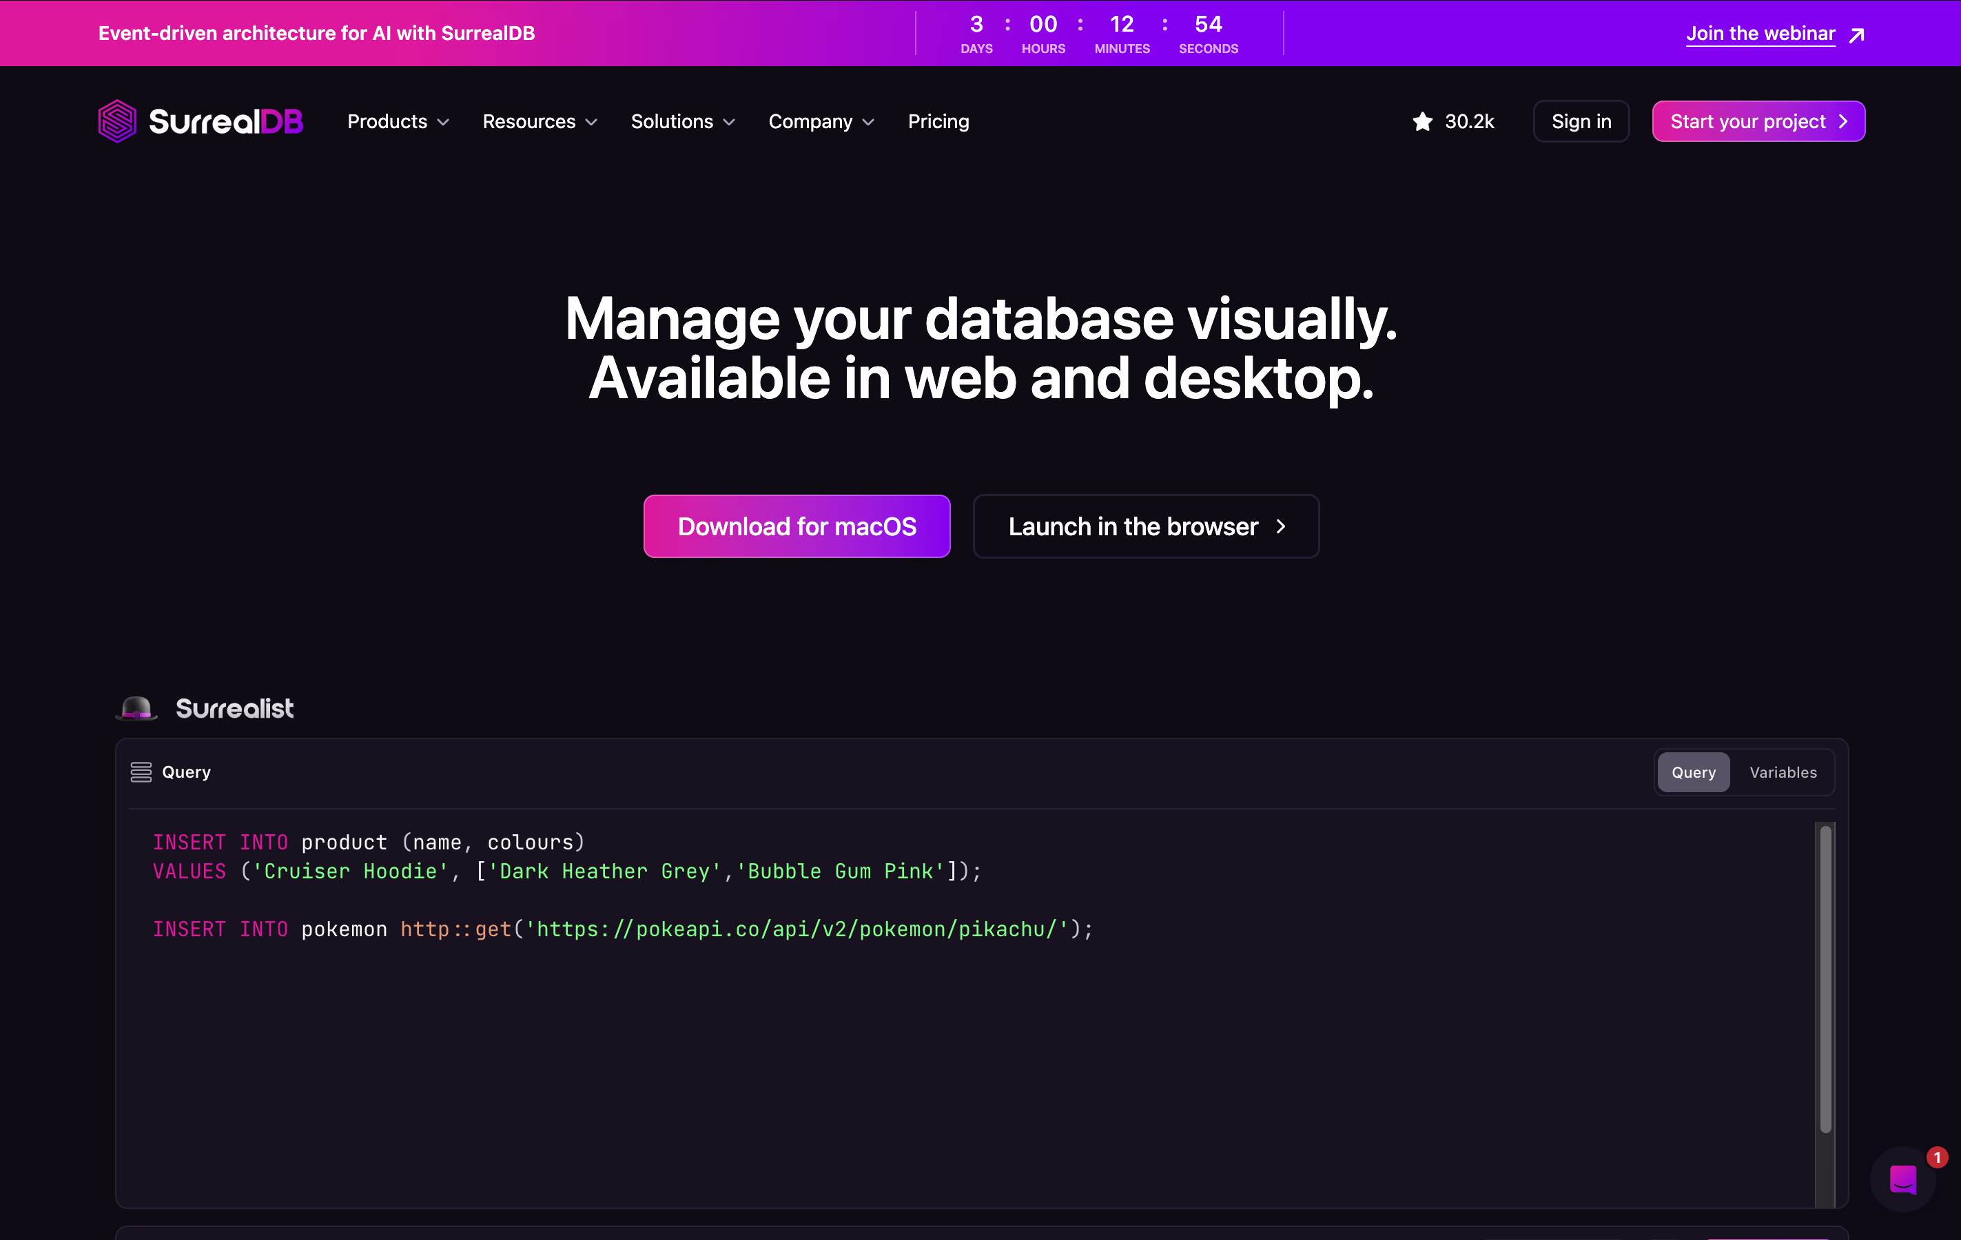
Task: Expand the Products dropdown menu
Action: click(398, 121)
